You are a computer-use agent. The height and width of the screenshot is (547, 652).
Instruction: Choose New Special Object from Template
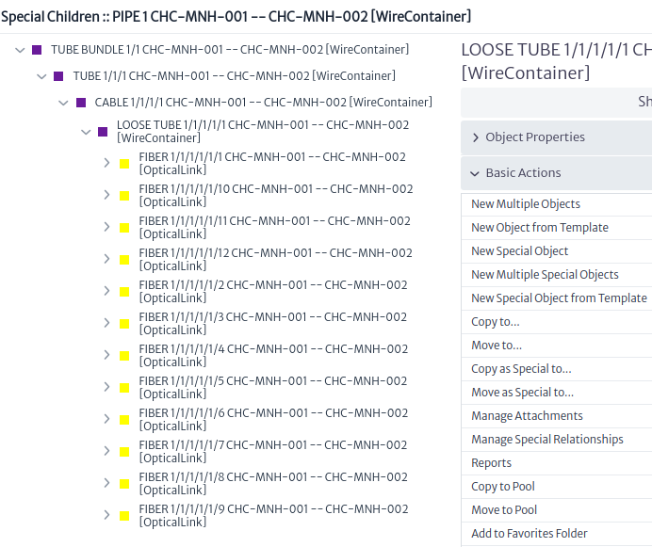(559, 298)
